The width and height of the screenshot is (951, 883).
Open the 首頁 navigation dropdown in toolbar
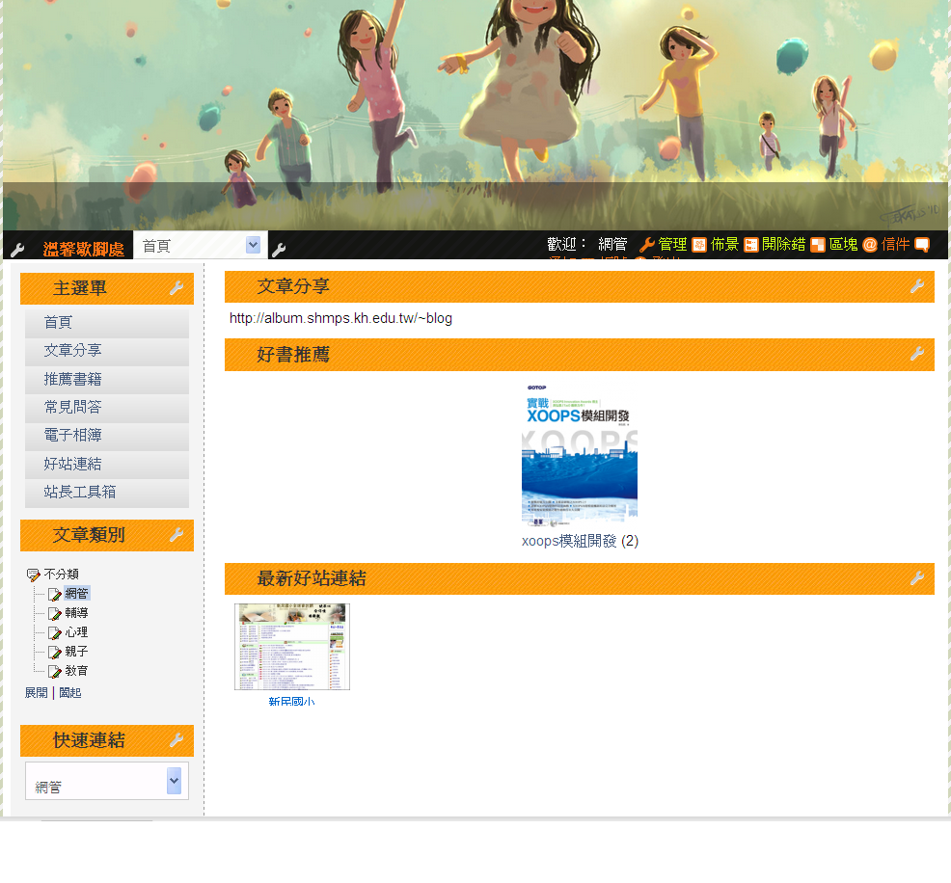tap(200, 246)
